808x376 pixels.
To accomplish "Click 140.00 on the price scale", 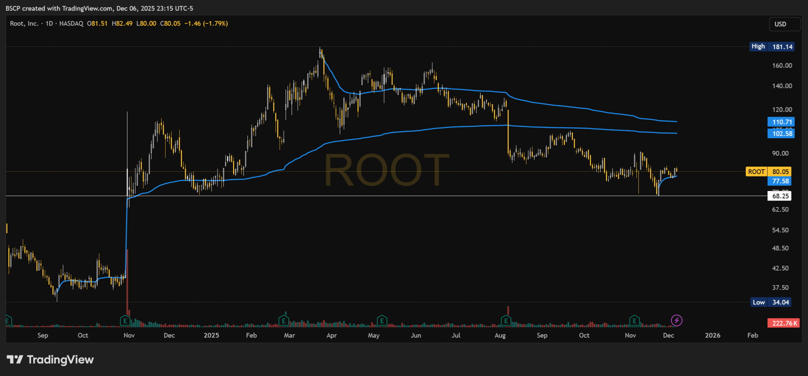I will pyautogui.click(x=782, y=86).
